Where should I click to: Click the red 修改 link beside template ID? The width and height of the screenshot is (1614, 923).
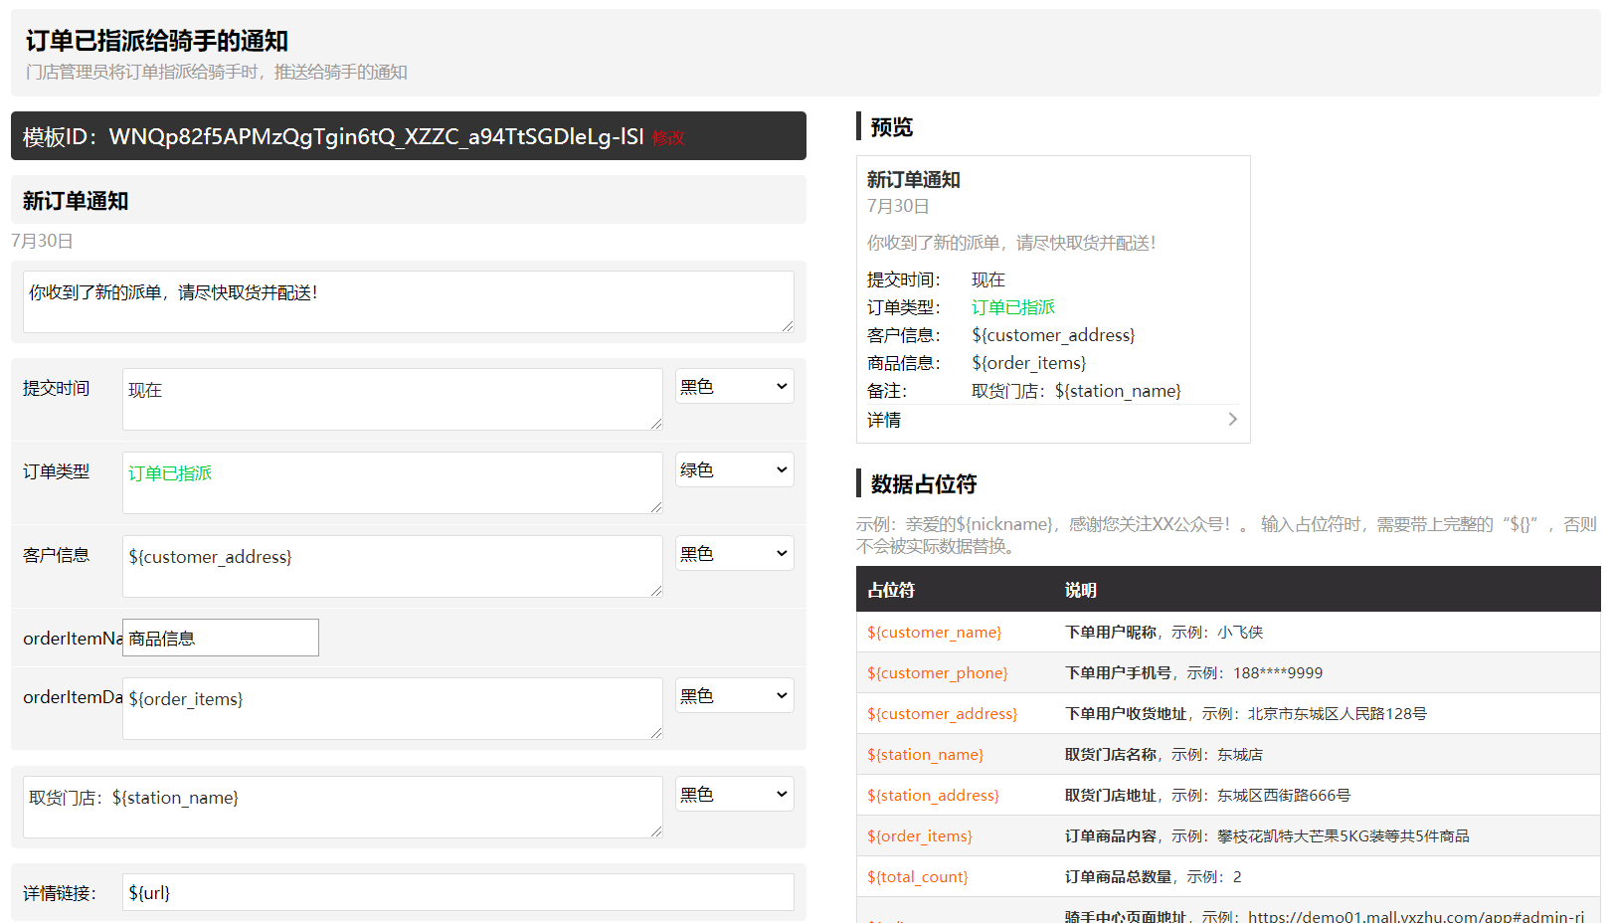[668, 138]
